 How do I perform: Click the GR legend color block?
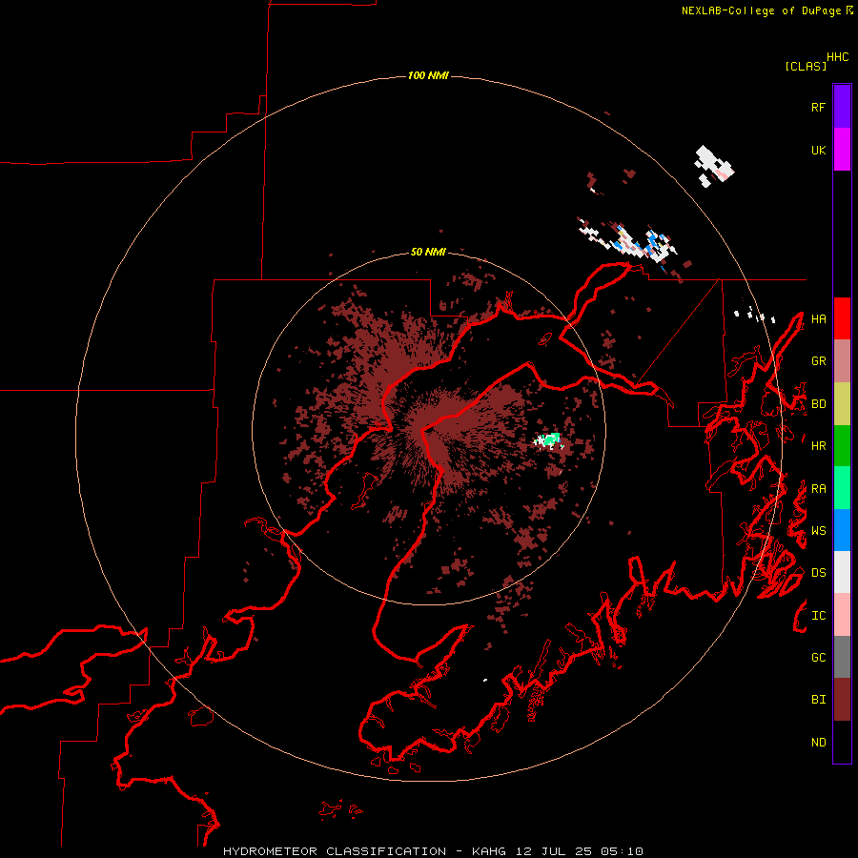[x=842, y=361]
